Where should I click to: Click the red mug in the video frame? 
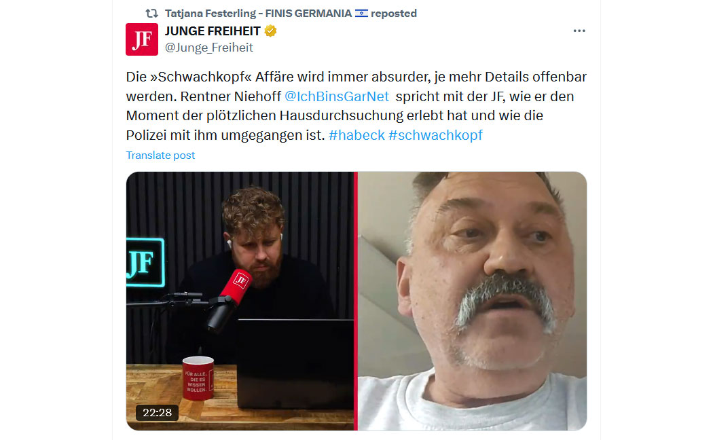tap(198, 379)
